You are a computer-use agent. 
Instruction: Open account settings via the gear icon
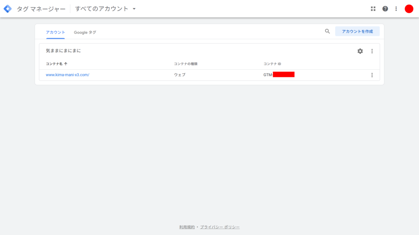coord(360,51)
